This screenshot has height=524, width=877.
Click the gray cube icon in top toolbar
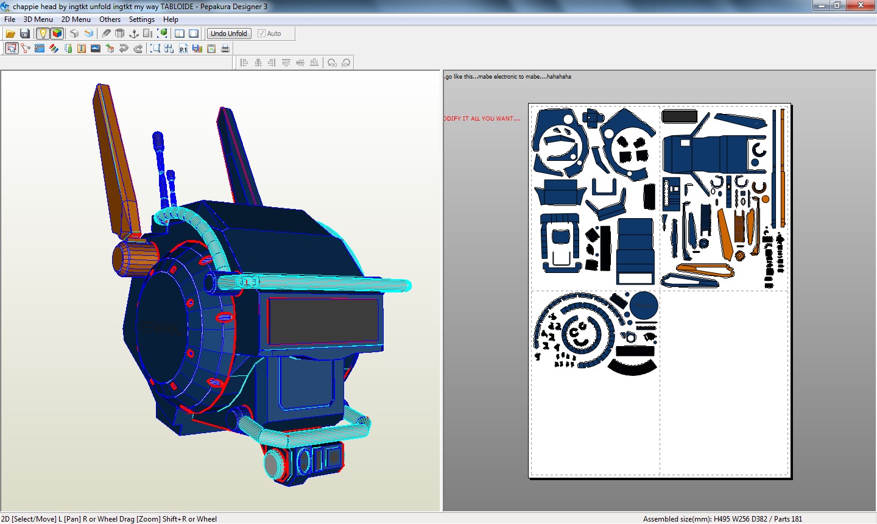(x=74, y=34)
